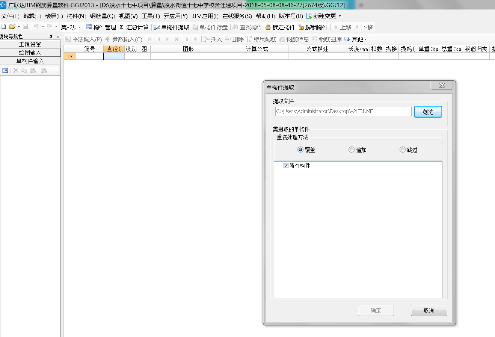Click 取消 cancel button
This screenshot has width=495, height=337.
point(429,310)
